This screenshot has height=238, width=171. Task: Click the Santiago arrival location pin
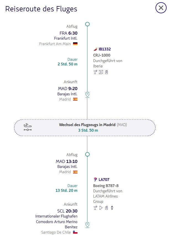pyautogui.click(x=87, y=224)
